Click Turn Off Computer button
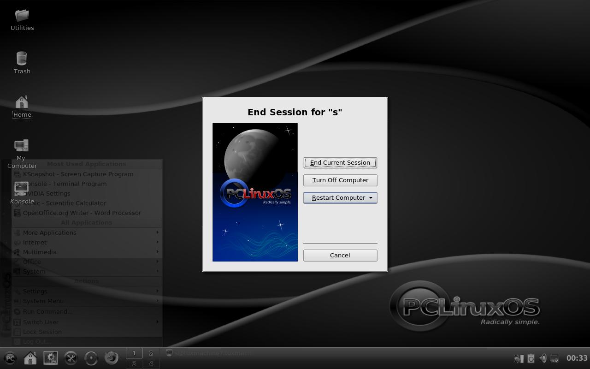The image size is (590, 369). [x=340, y=180]
